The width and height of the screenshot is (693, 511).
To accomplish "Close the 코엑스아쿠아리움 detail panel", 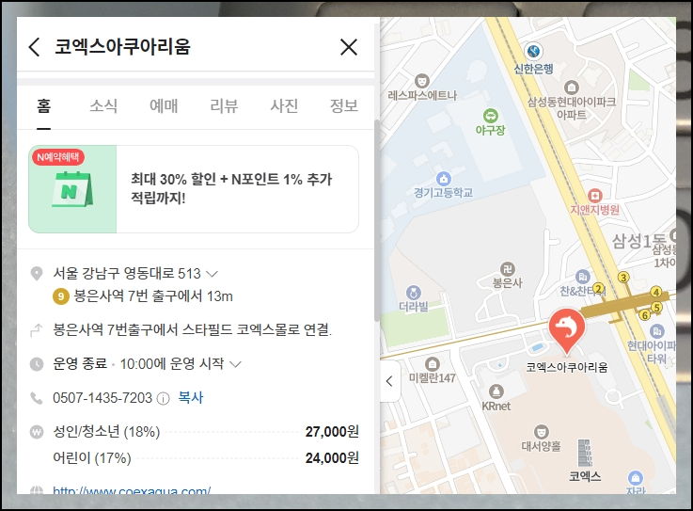I will coord(349,47).
